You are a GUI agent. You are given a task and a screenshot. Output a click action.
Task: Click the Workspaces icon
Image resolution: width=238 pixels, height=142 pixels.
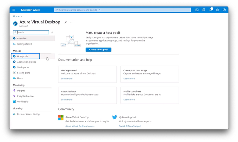(14, 67)
